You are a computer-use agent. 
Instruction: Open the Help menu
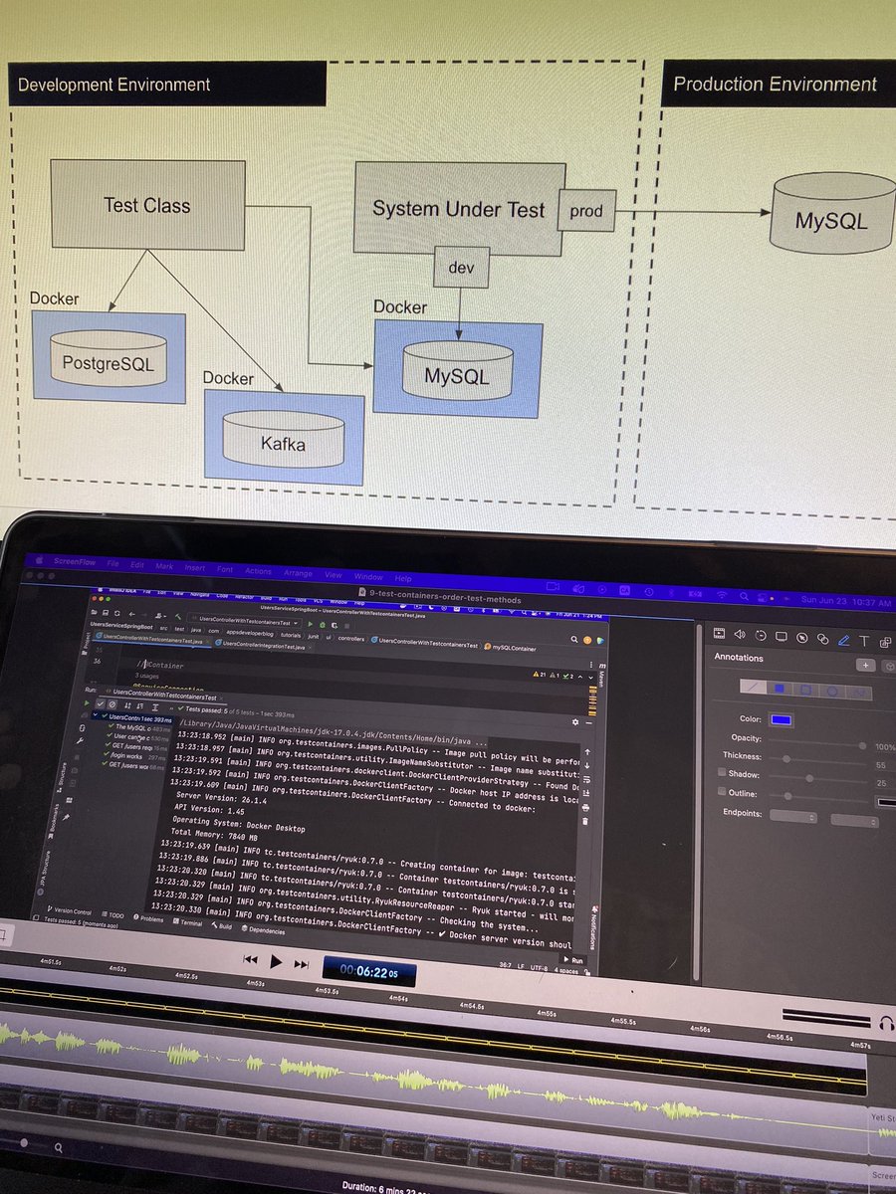[x=403, y=579]
